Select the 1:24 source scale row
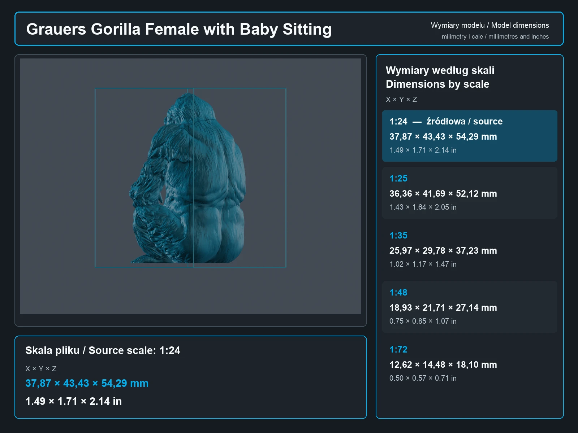578x433 pixels. point(470,136)
